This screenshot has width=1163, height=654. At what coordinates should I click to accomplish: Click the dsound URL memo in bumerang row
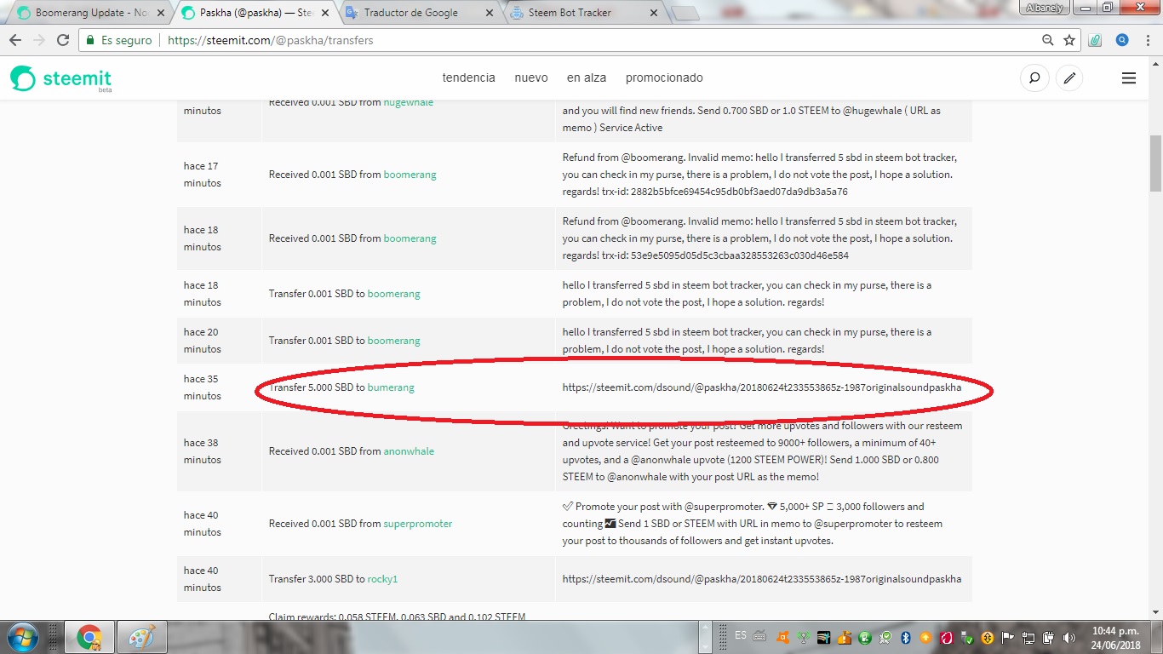point(762,387)
